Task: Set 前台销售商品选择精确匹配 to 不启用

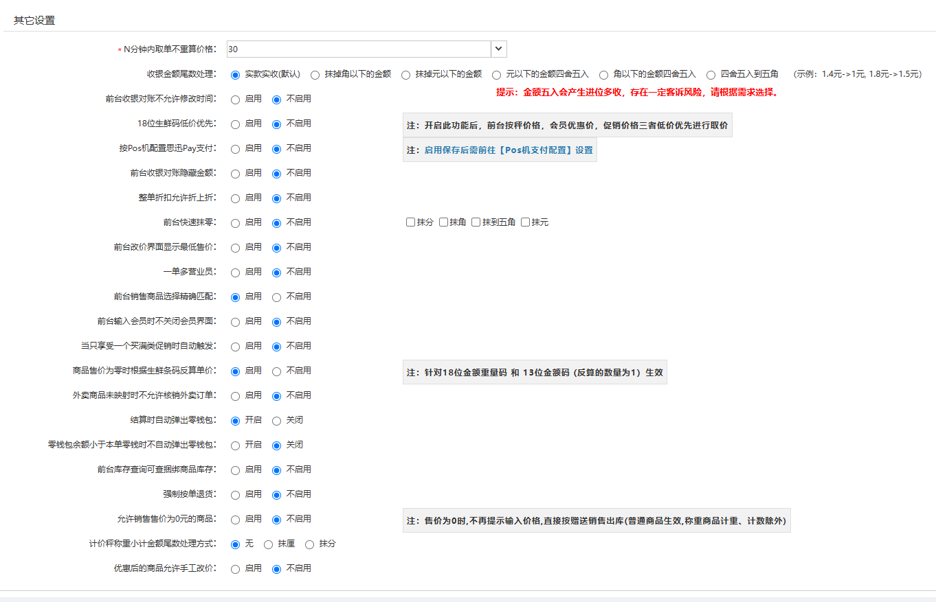Action: pos(277,297)
